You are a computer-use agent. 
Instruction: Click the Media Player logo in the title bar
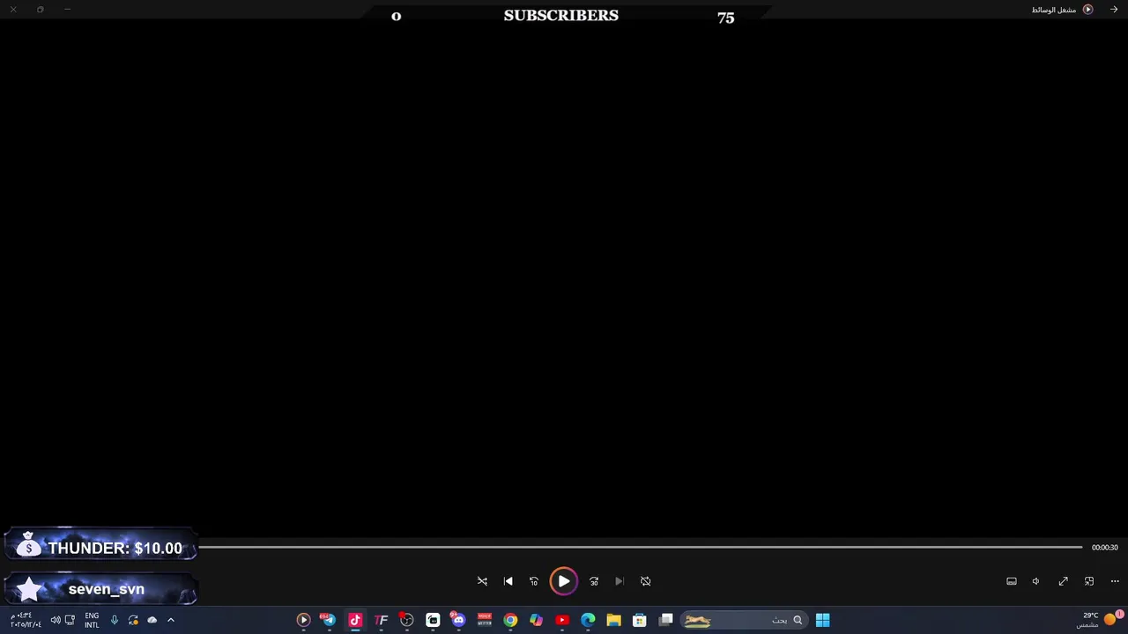(x=1087, y=10)
